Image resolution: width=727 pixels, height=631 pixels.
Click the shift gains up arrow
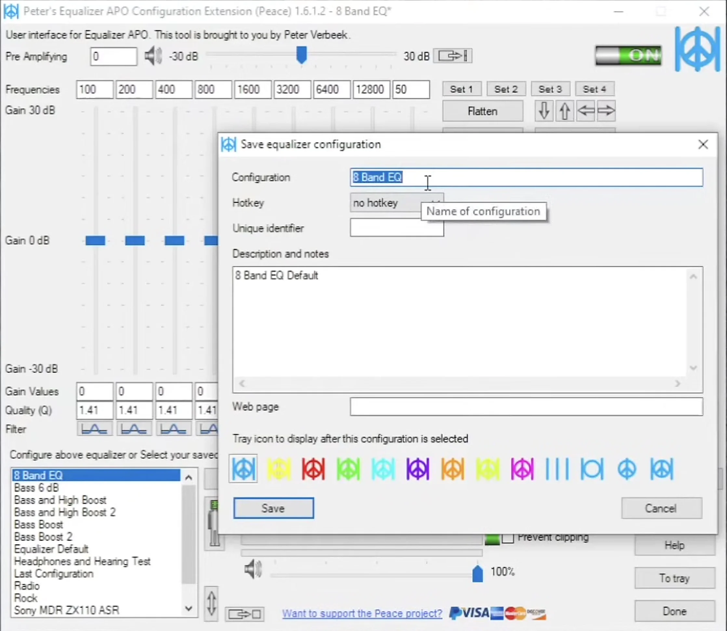565,111
